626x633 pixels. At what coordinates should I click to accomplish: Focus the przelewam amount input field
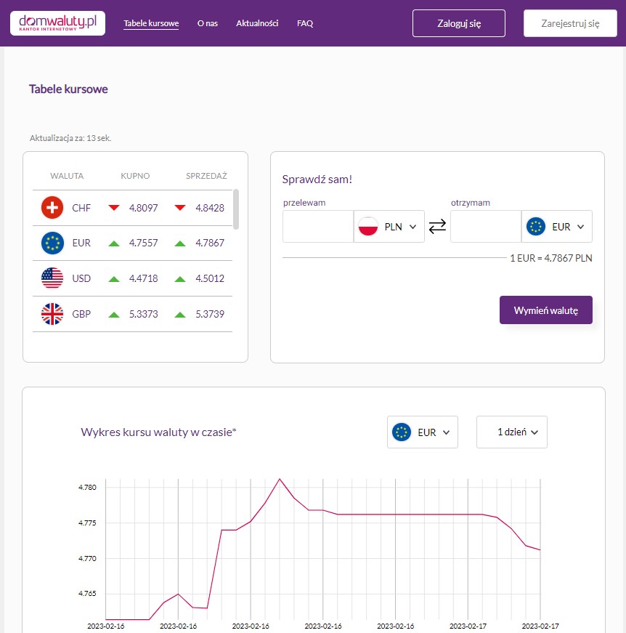[x=317, y=227]
